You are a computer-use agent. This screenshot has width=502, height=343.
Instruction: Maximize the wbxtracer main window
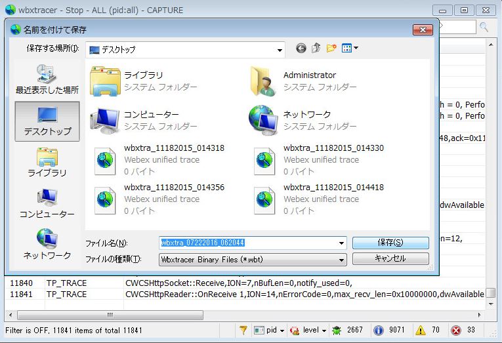[464, 10]
